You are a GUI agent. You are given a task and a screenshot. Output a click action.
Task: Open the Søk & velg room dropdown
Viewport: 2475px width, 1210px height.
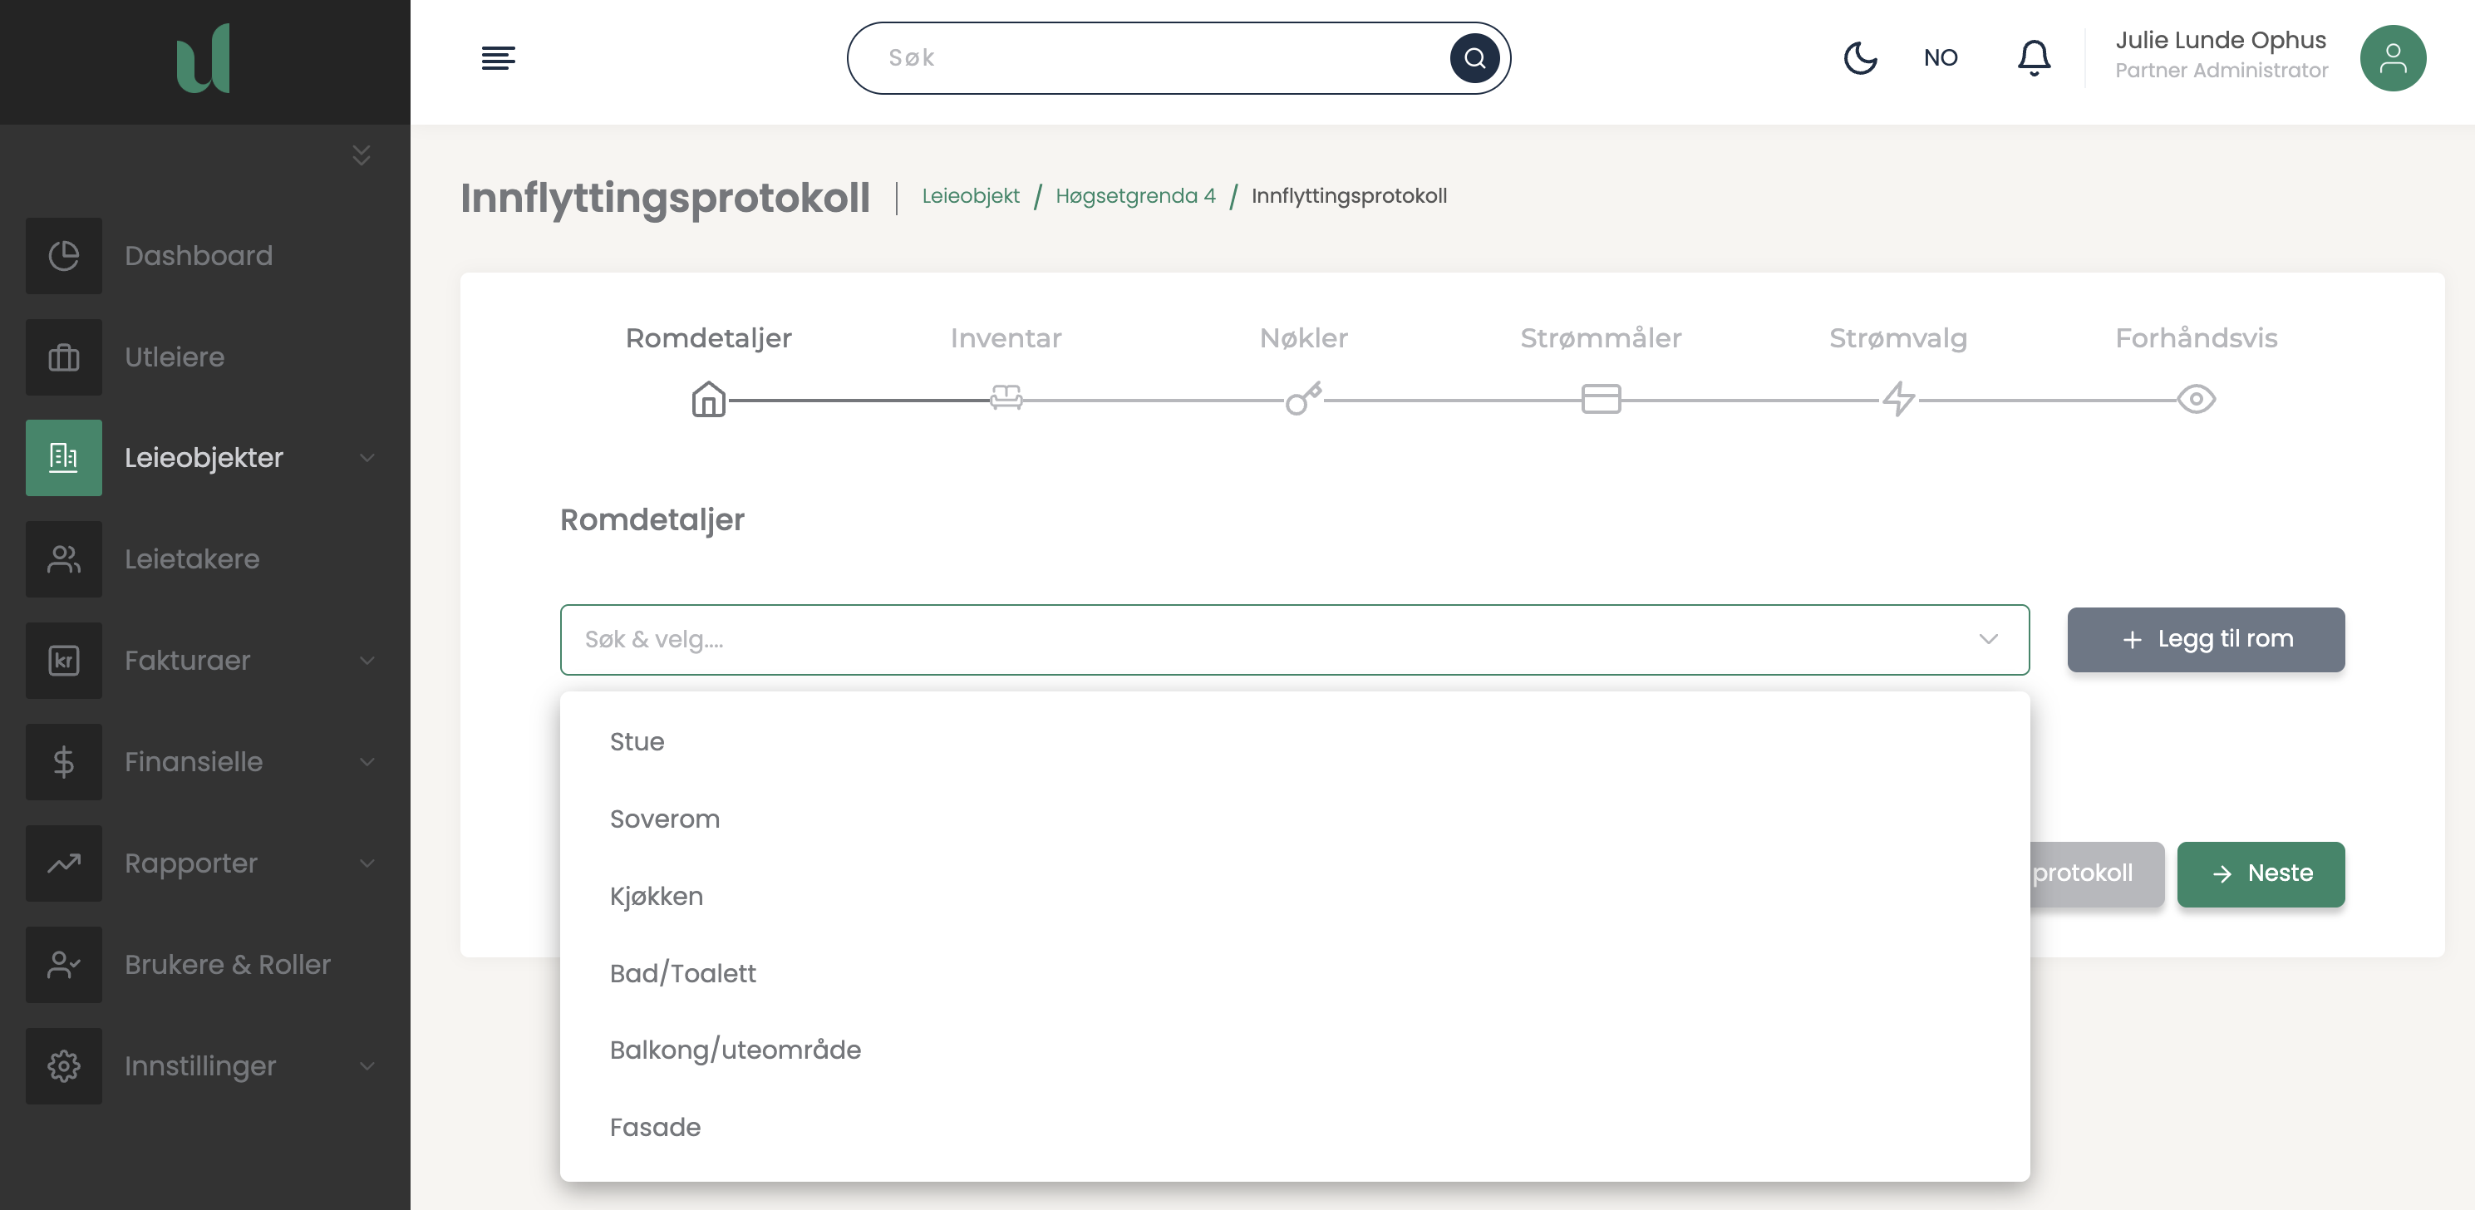click(x=1293, y=639)
